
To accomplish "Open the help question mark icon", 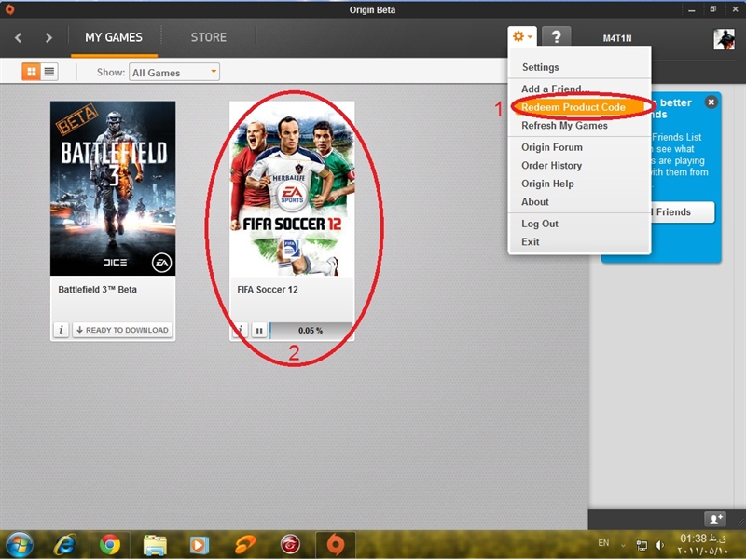I will pos(556,37).
